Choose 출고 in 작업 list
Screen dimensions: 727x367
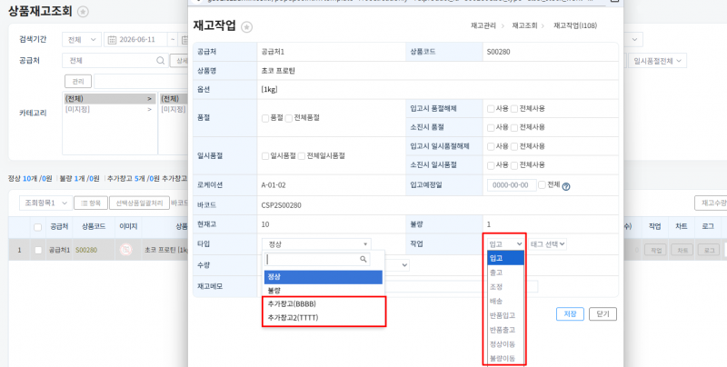505,273
